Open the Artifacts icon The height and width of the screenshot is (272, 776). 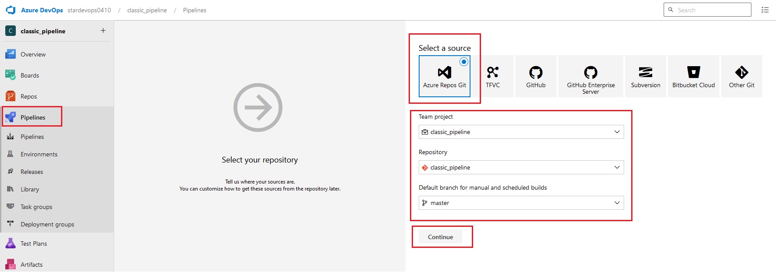11,265
